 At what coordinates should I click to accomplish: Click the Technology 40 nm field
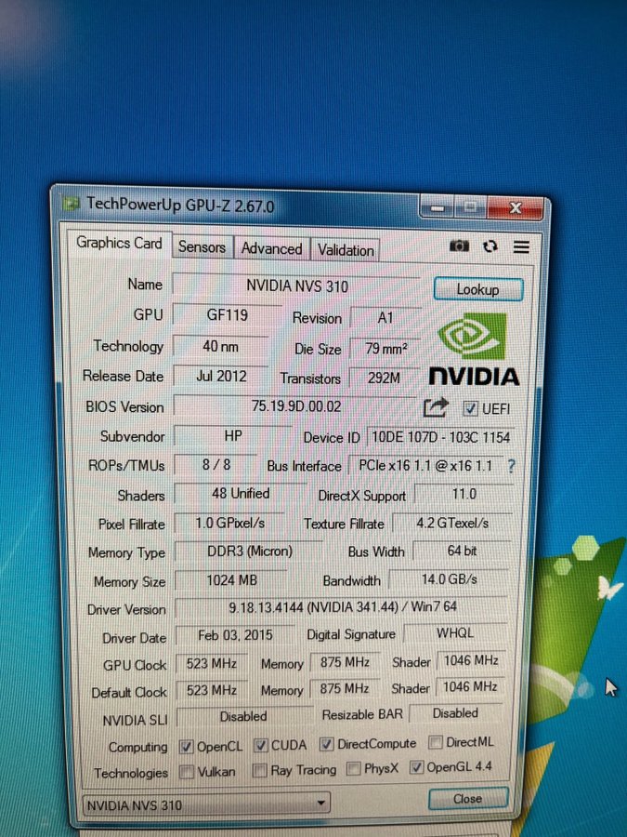coord(220,347)
